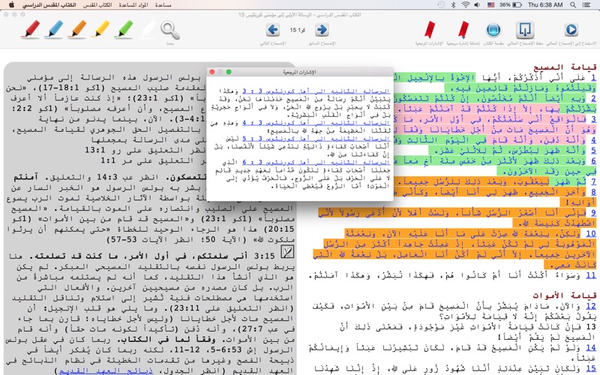This screenshot has height=375, width=600.
Task: Click verse number 7 link
Action: pos(592,181)
